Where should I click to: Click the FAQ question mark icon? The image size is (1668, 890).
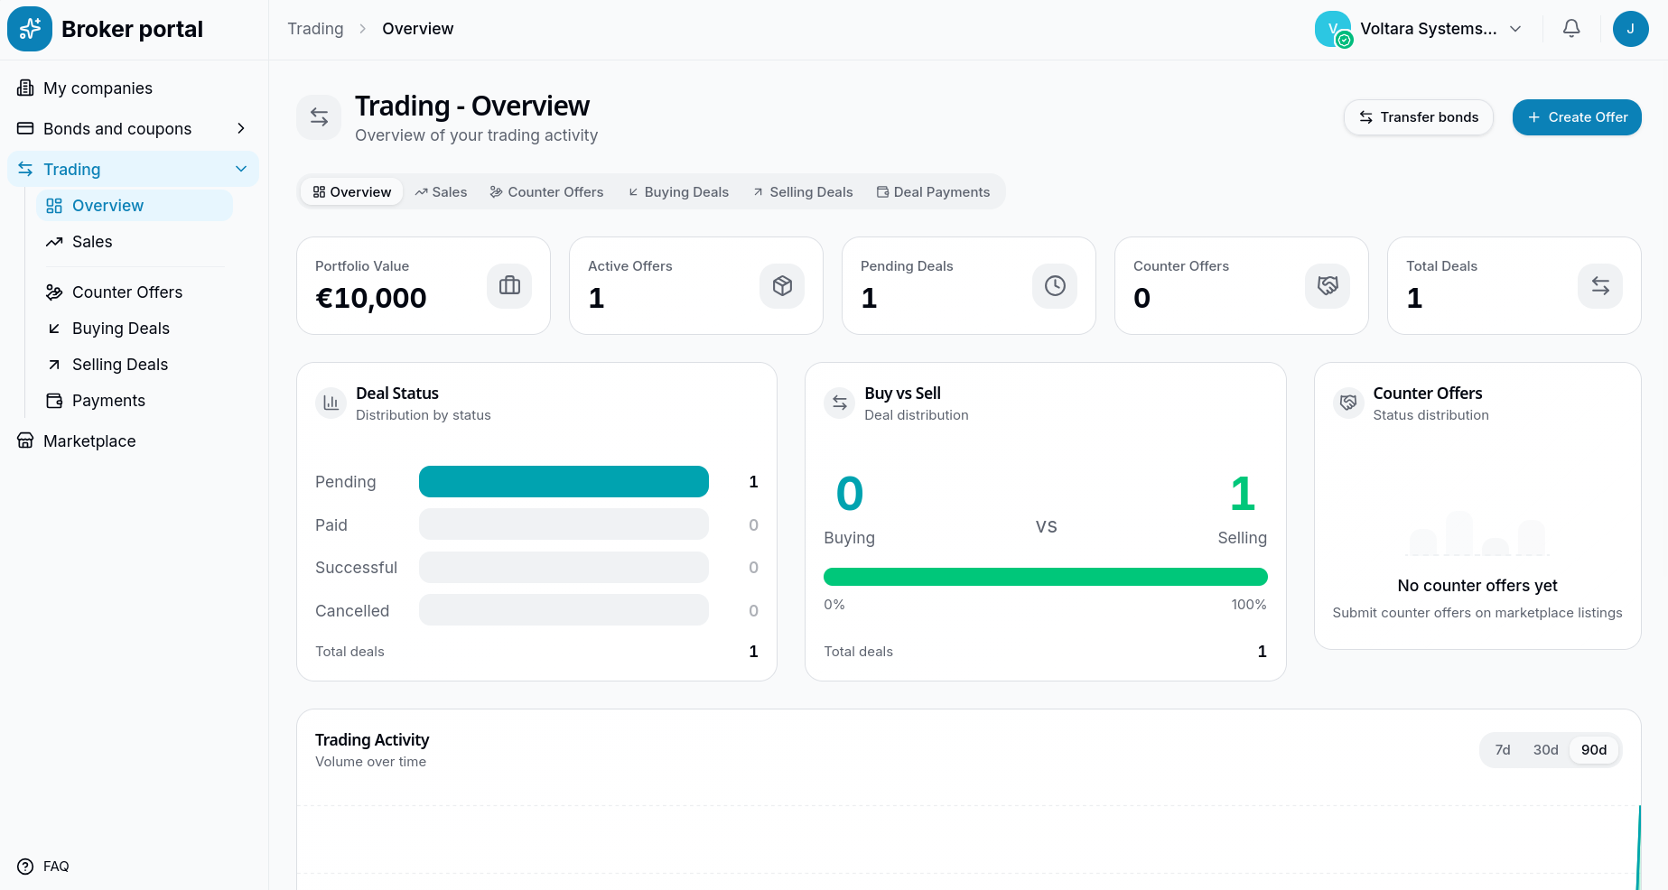click(x=25, y=866)
